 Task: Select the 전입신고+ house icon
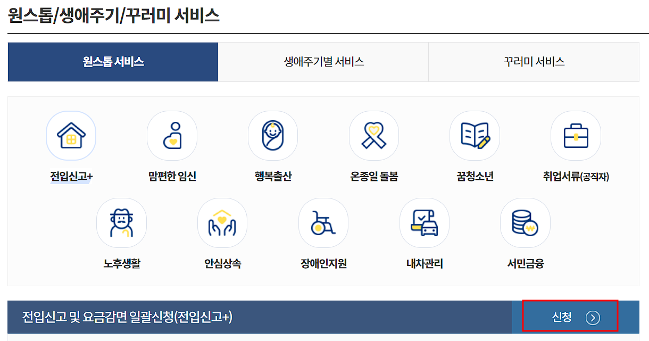[71, 136]
